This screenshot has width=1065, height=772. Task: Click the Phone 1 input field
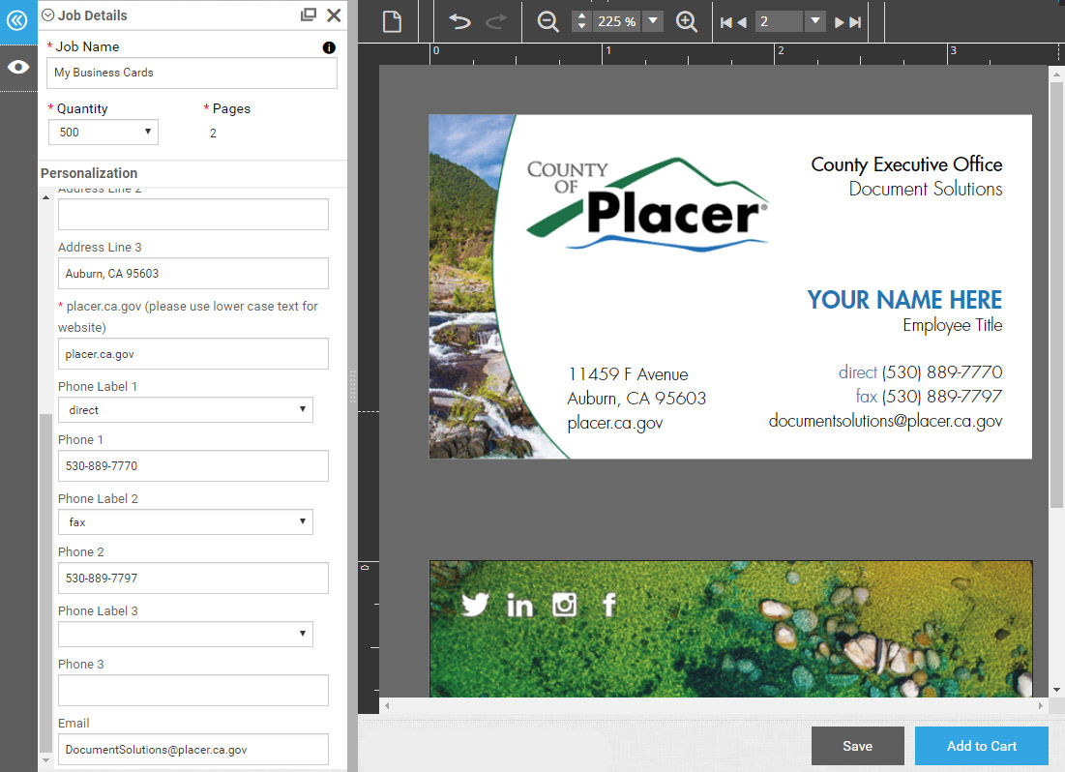tap(192, 465)
